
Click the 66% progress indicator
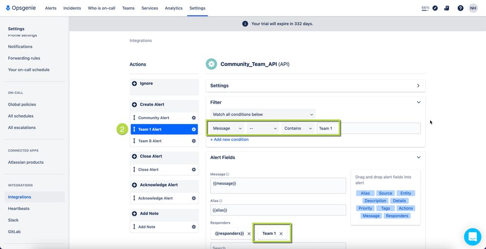click(425, 8)
